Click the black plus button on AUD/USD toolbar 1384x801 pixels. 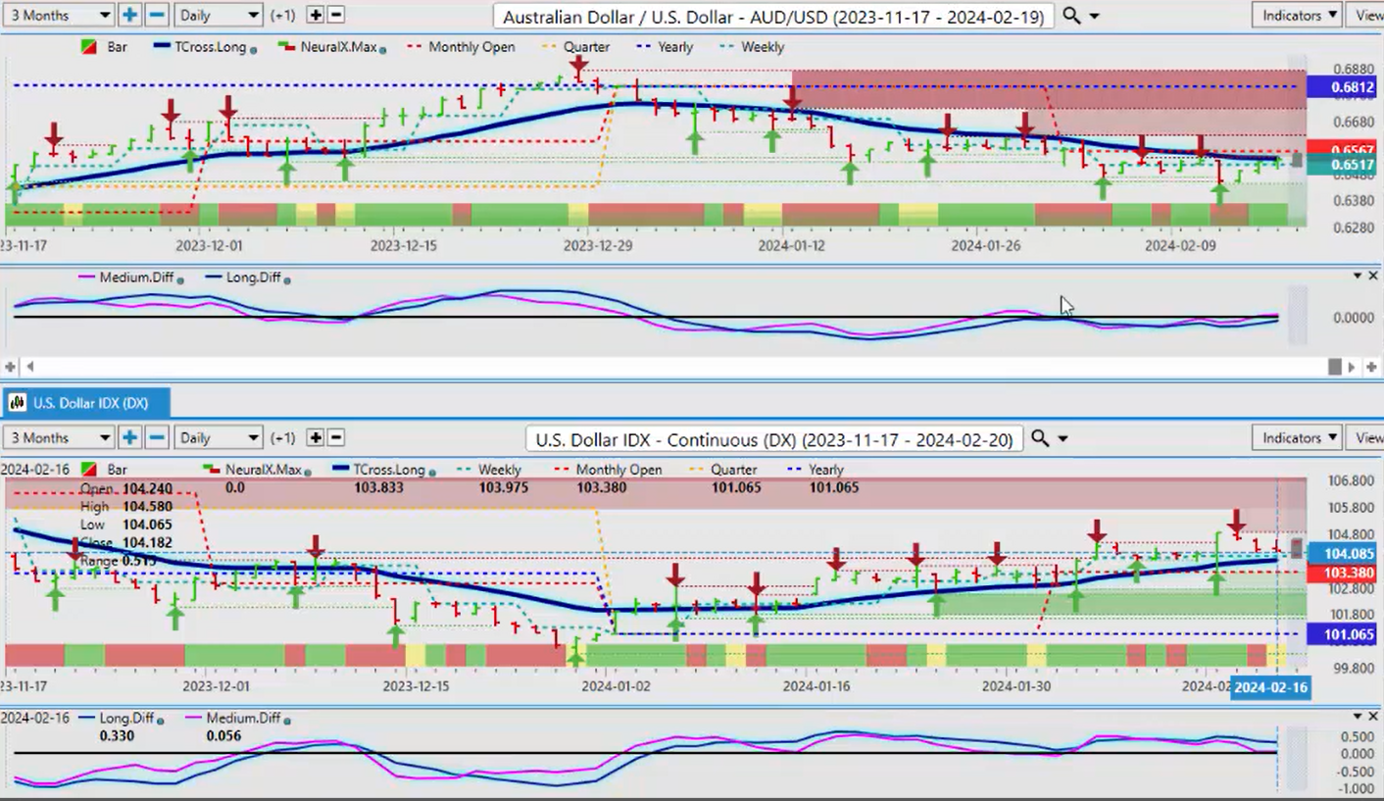pyautogui.click(x=316, y=15)
